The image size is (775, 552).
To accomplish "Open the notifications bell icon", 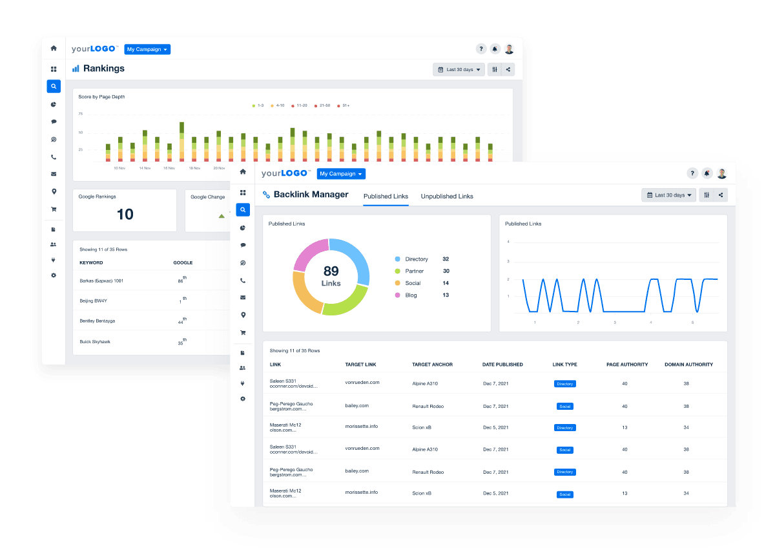I will 707,173.
